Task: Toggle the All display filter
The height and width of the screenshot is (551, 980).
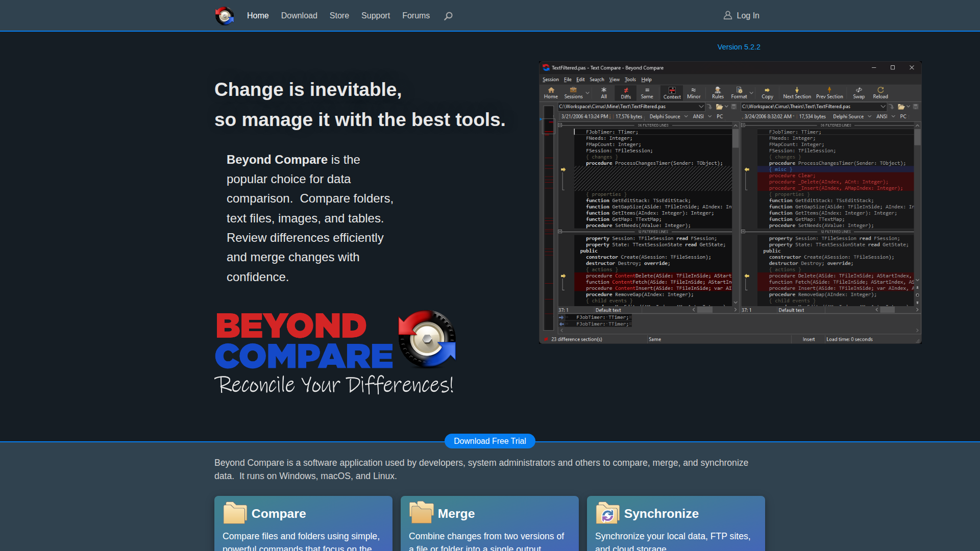Action: click(x=604, y=92)
